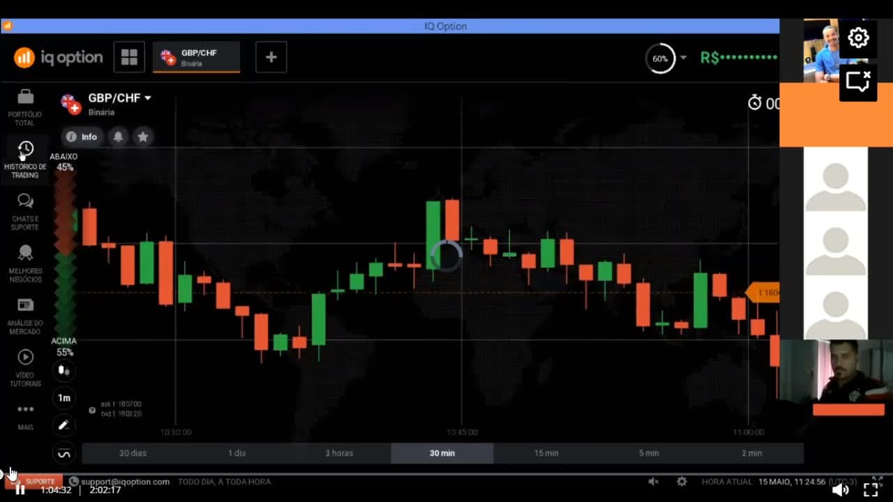Open Vídeo Tutoriais play icon

25,357
